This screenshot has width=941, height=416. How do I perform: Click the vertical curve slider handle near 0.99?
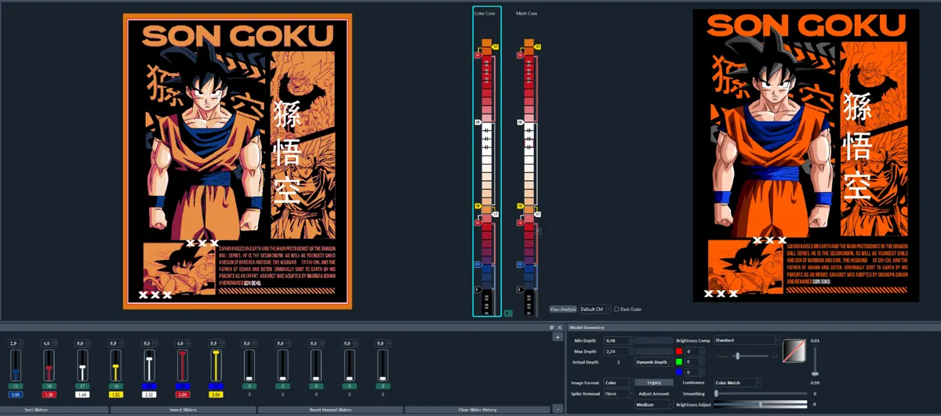pos(816,372)
